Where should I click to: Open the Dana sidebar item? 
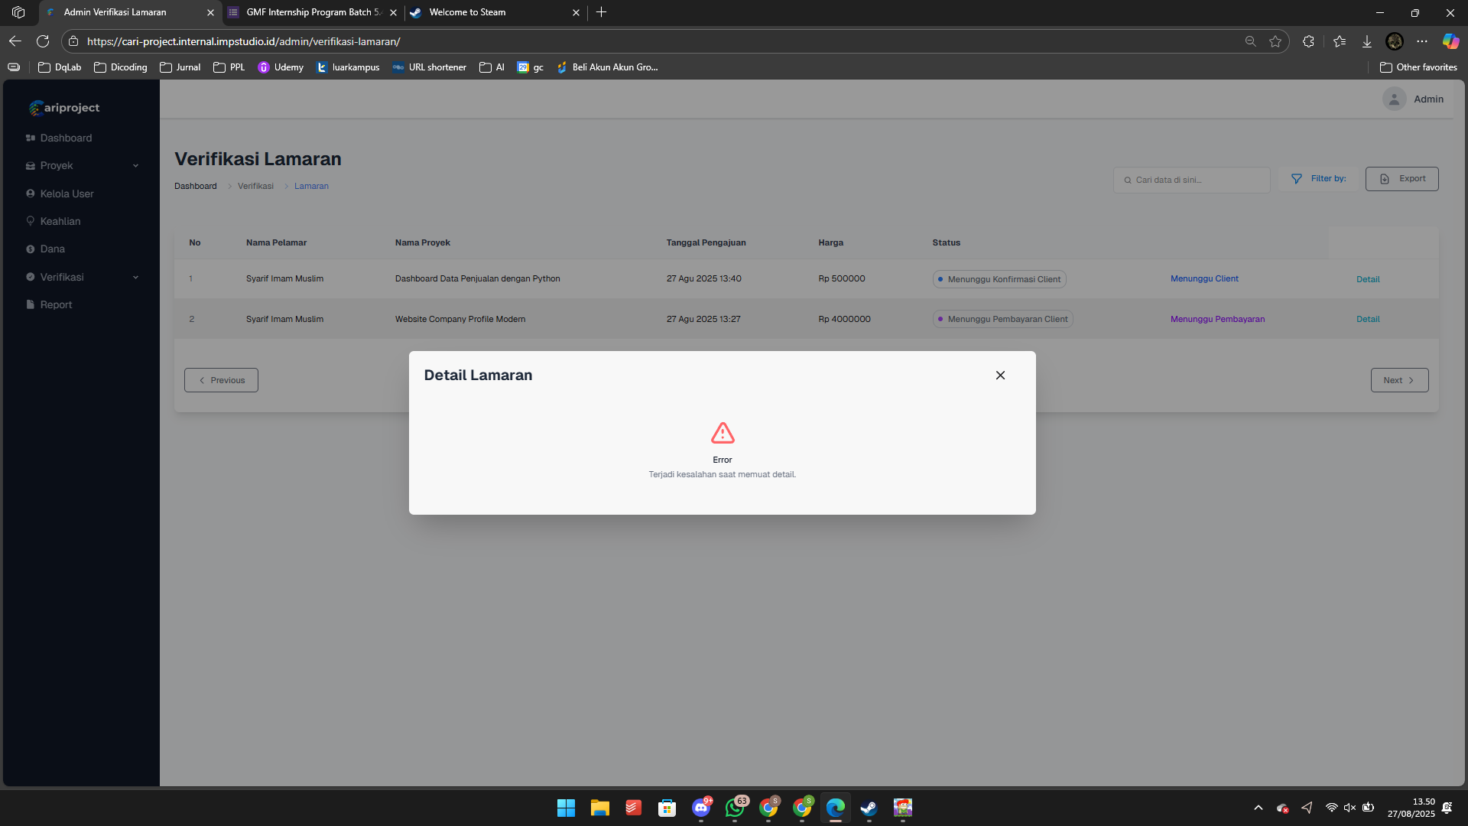pyautogui.click(x=52, y=249)
